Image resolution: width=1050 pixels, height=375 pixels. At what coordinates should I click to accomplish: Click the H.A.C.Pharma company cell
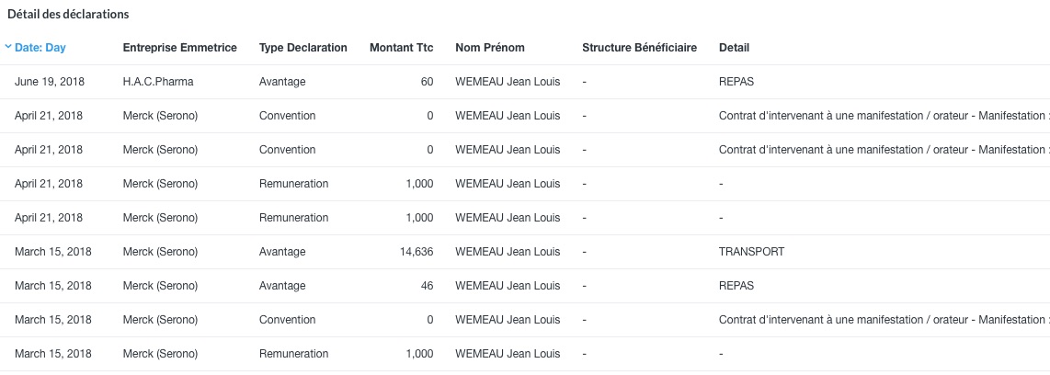(158, 82)
